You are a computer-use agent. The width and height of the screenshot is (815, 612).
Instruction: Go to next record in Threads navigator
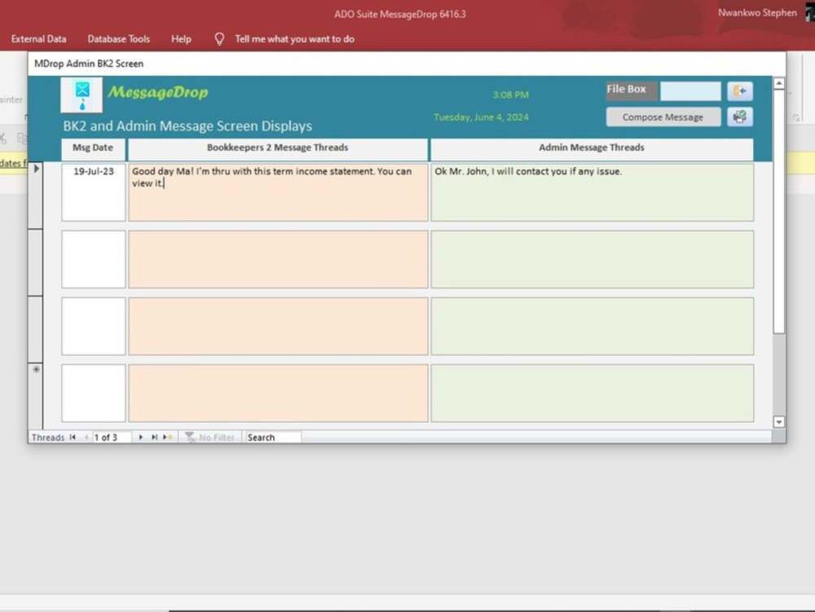(x=140, y=438)
